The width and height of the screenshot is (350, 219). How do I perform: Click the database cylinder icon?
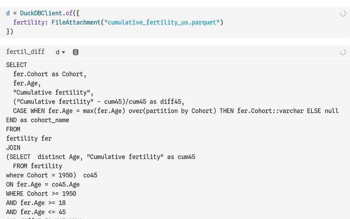coord(75,52)
